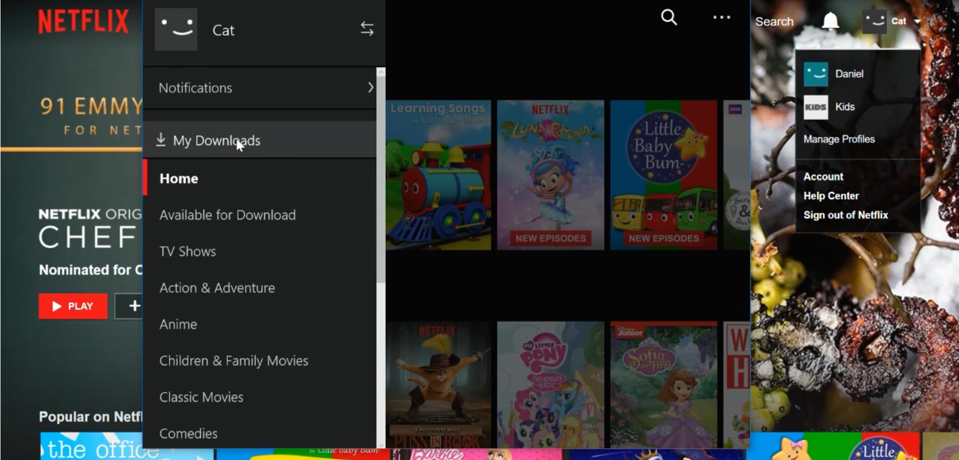Screen dimensions: 959x460
Task: Select the Daniel profile avatar
Action: pos(816,74)
